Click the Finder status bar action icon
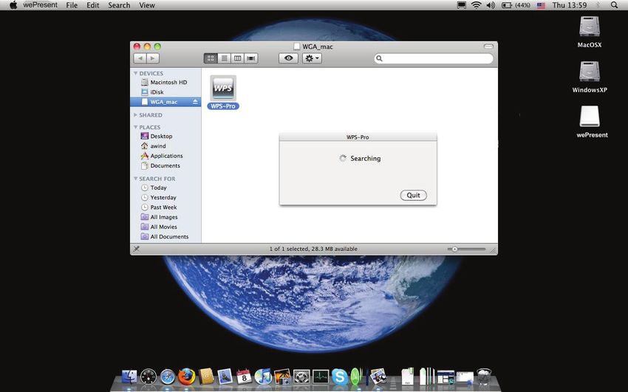 pyautogui.click(x=136, y=249)
